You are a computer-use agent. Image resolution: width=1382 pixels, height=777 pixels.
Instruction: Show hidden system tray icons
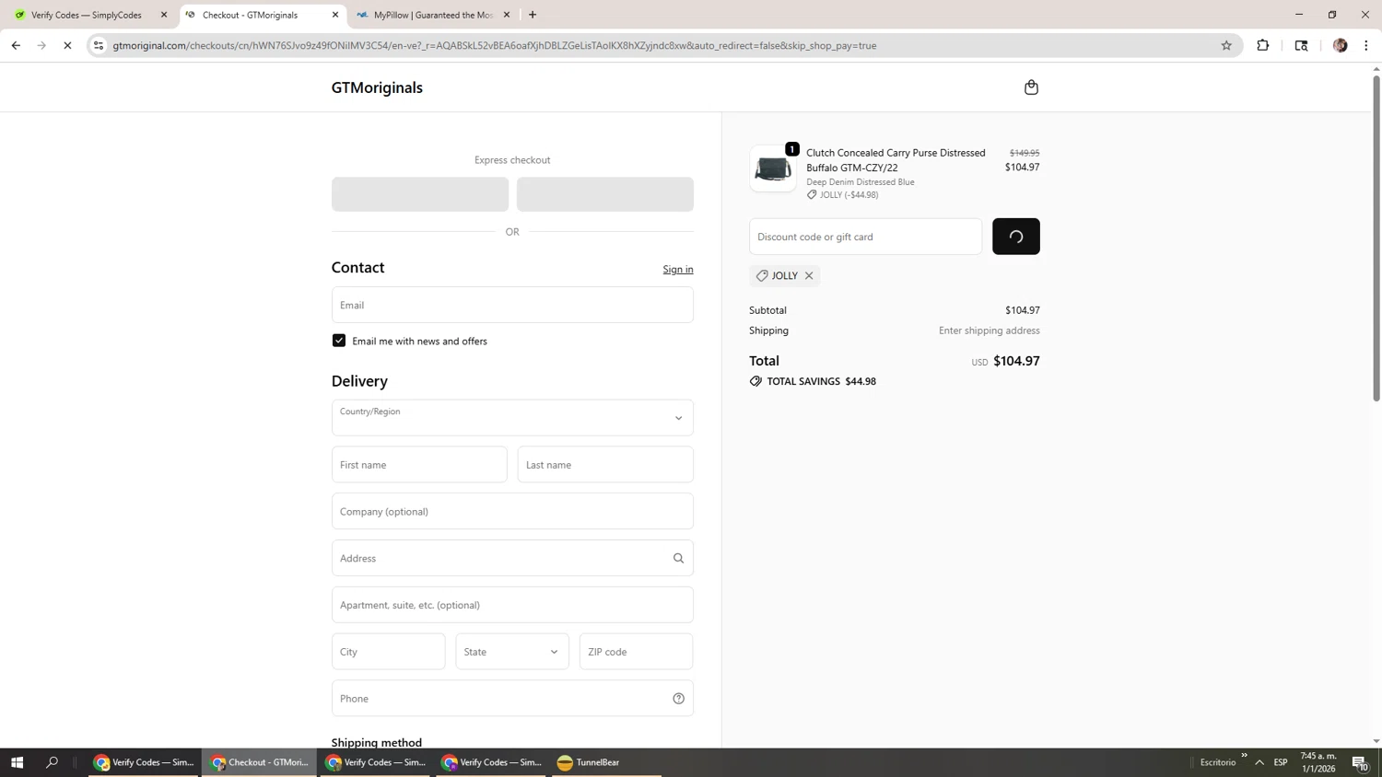coord(1259,762)
